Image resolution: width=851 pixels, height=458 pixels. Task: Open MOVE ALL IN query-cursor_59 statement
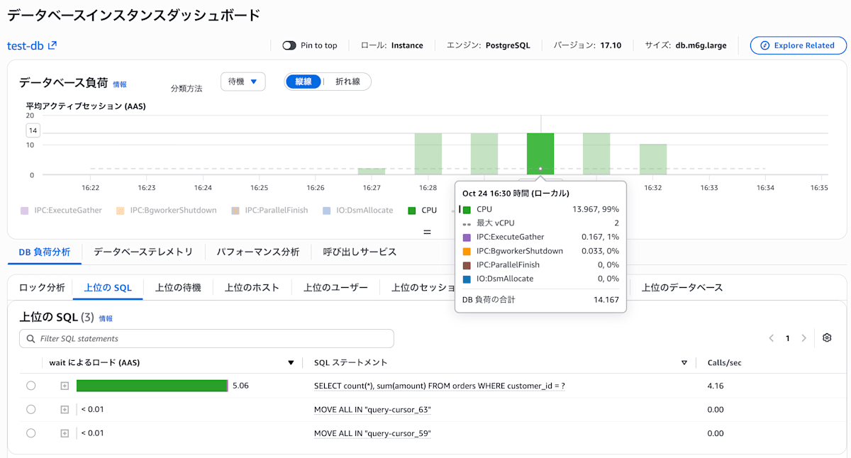coord(372,433)
